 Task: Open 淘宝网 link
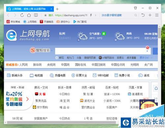click(x=65, y=101)
